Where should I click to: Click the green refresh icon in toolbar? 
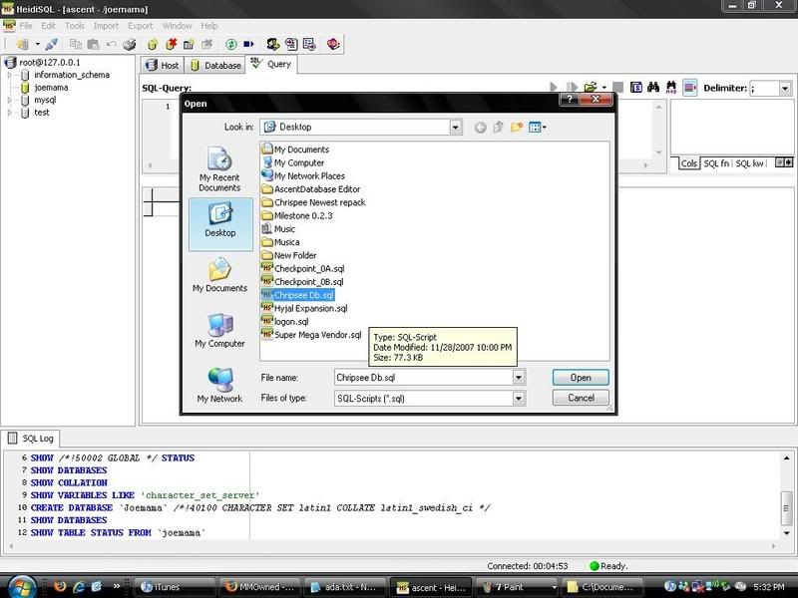pos(231,44)
